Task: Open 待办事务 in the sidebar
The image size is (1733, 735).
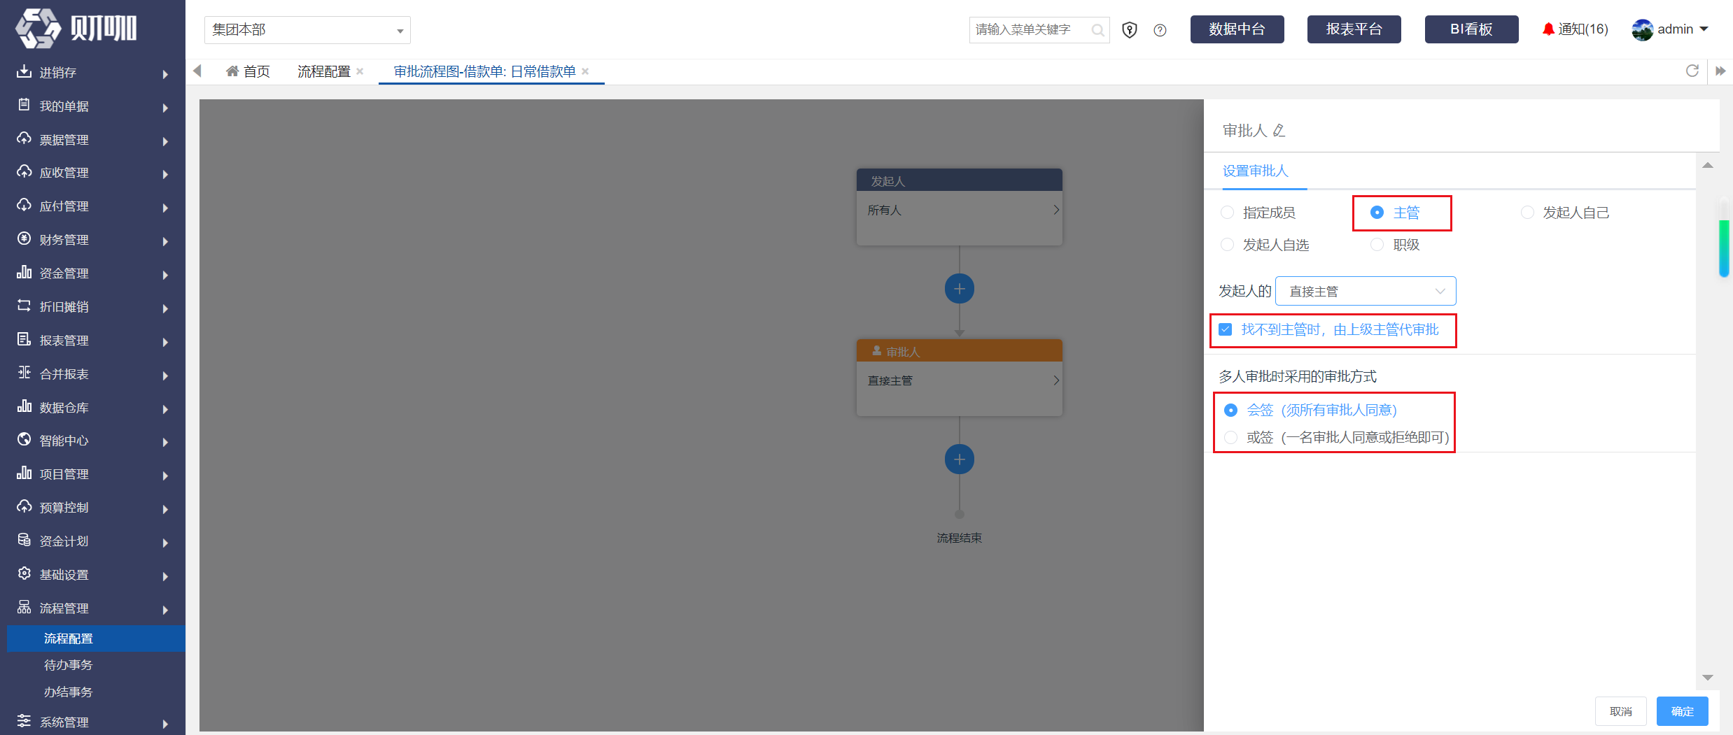Action: (x=68, y=665)
